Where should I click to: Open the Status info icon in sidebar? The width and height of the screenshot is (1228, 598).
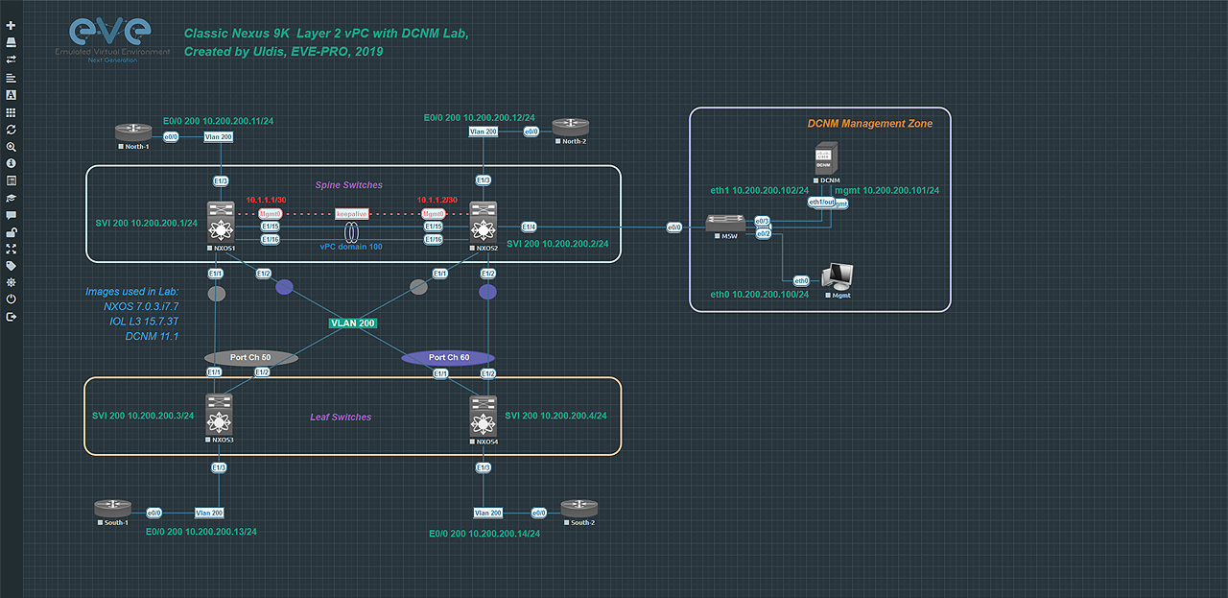tap(11, 163)
